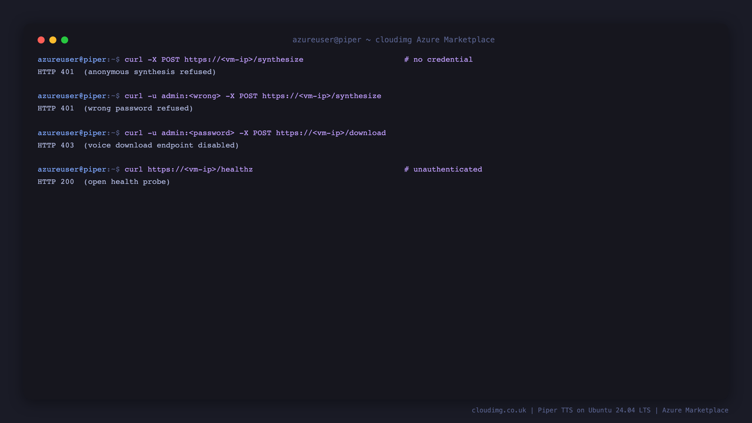Click the footer 'cloudimg.co.uk | Piper TTS on Ubuntu 24.04 LTS' text
The width and height of the screenshot is (752, 423).
point(561,410)
